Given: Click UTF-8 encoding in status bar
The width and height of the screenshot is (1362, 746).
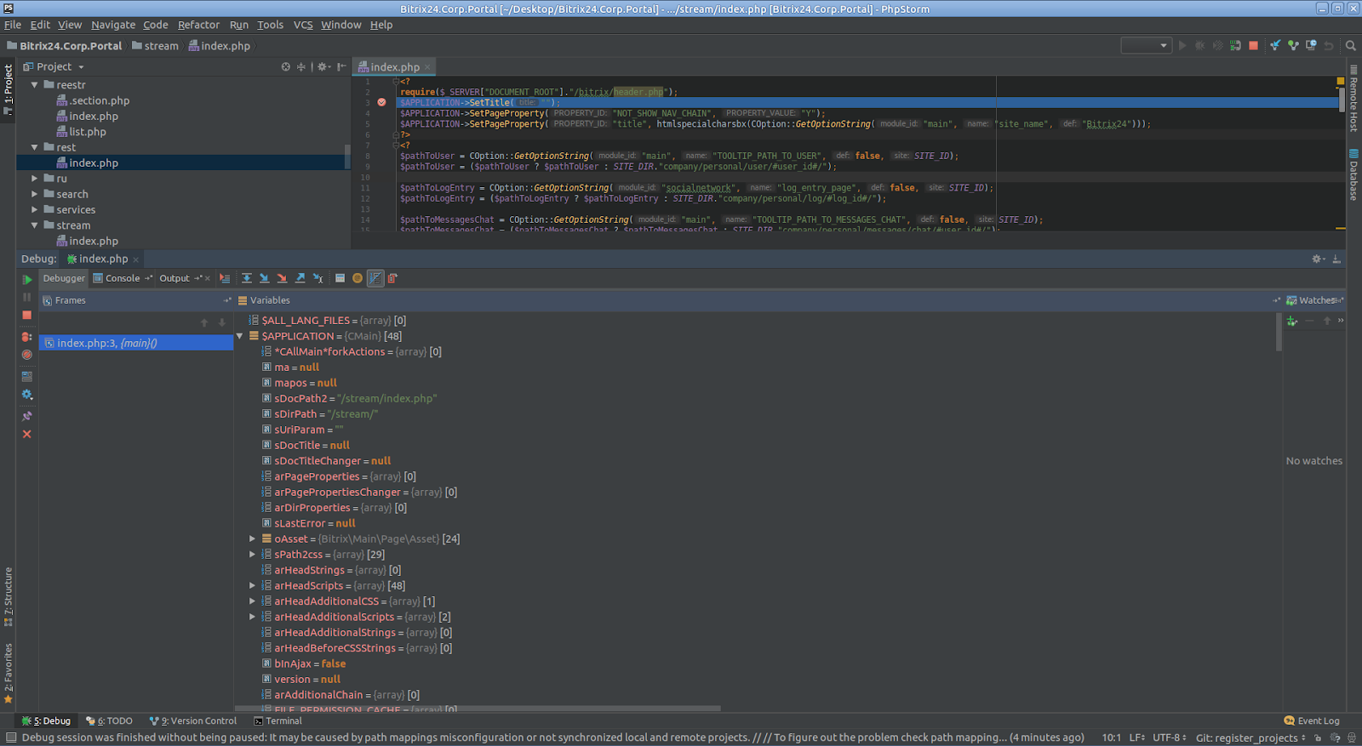Looking at the screenshot, I should [x=1169, y=737].
